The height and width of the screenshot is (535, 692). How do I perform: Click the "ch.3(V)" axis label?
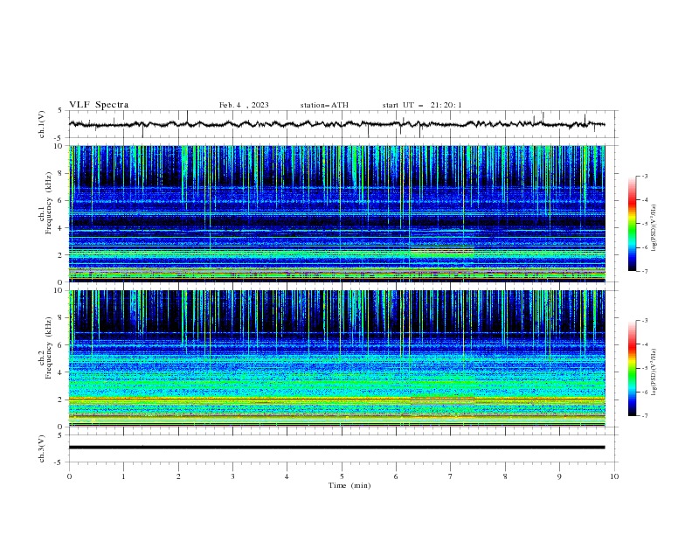click(x=42, y=448)
